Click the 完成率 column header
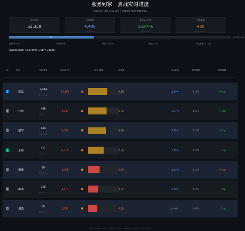Image resolution: width=245 pixels, height=231 pixels. click(122, 70)
